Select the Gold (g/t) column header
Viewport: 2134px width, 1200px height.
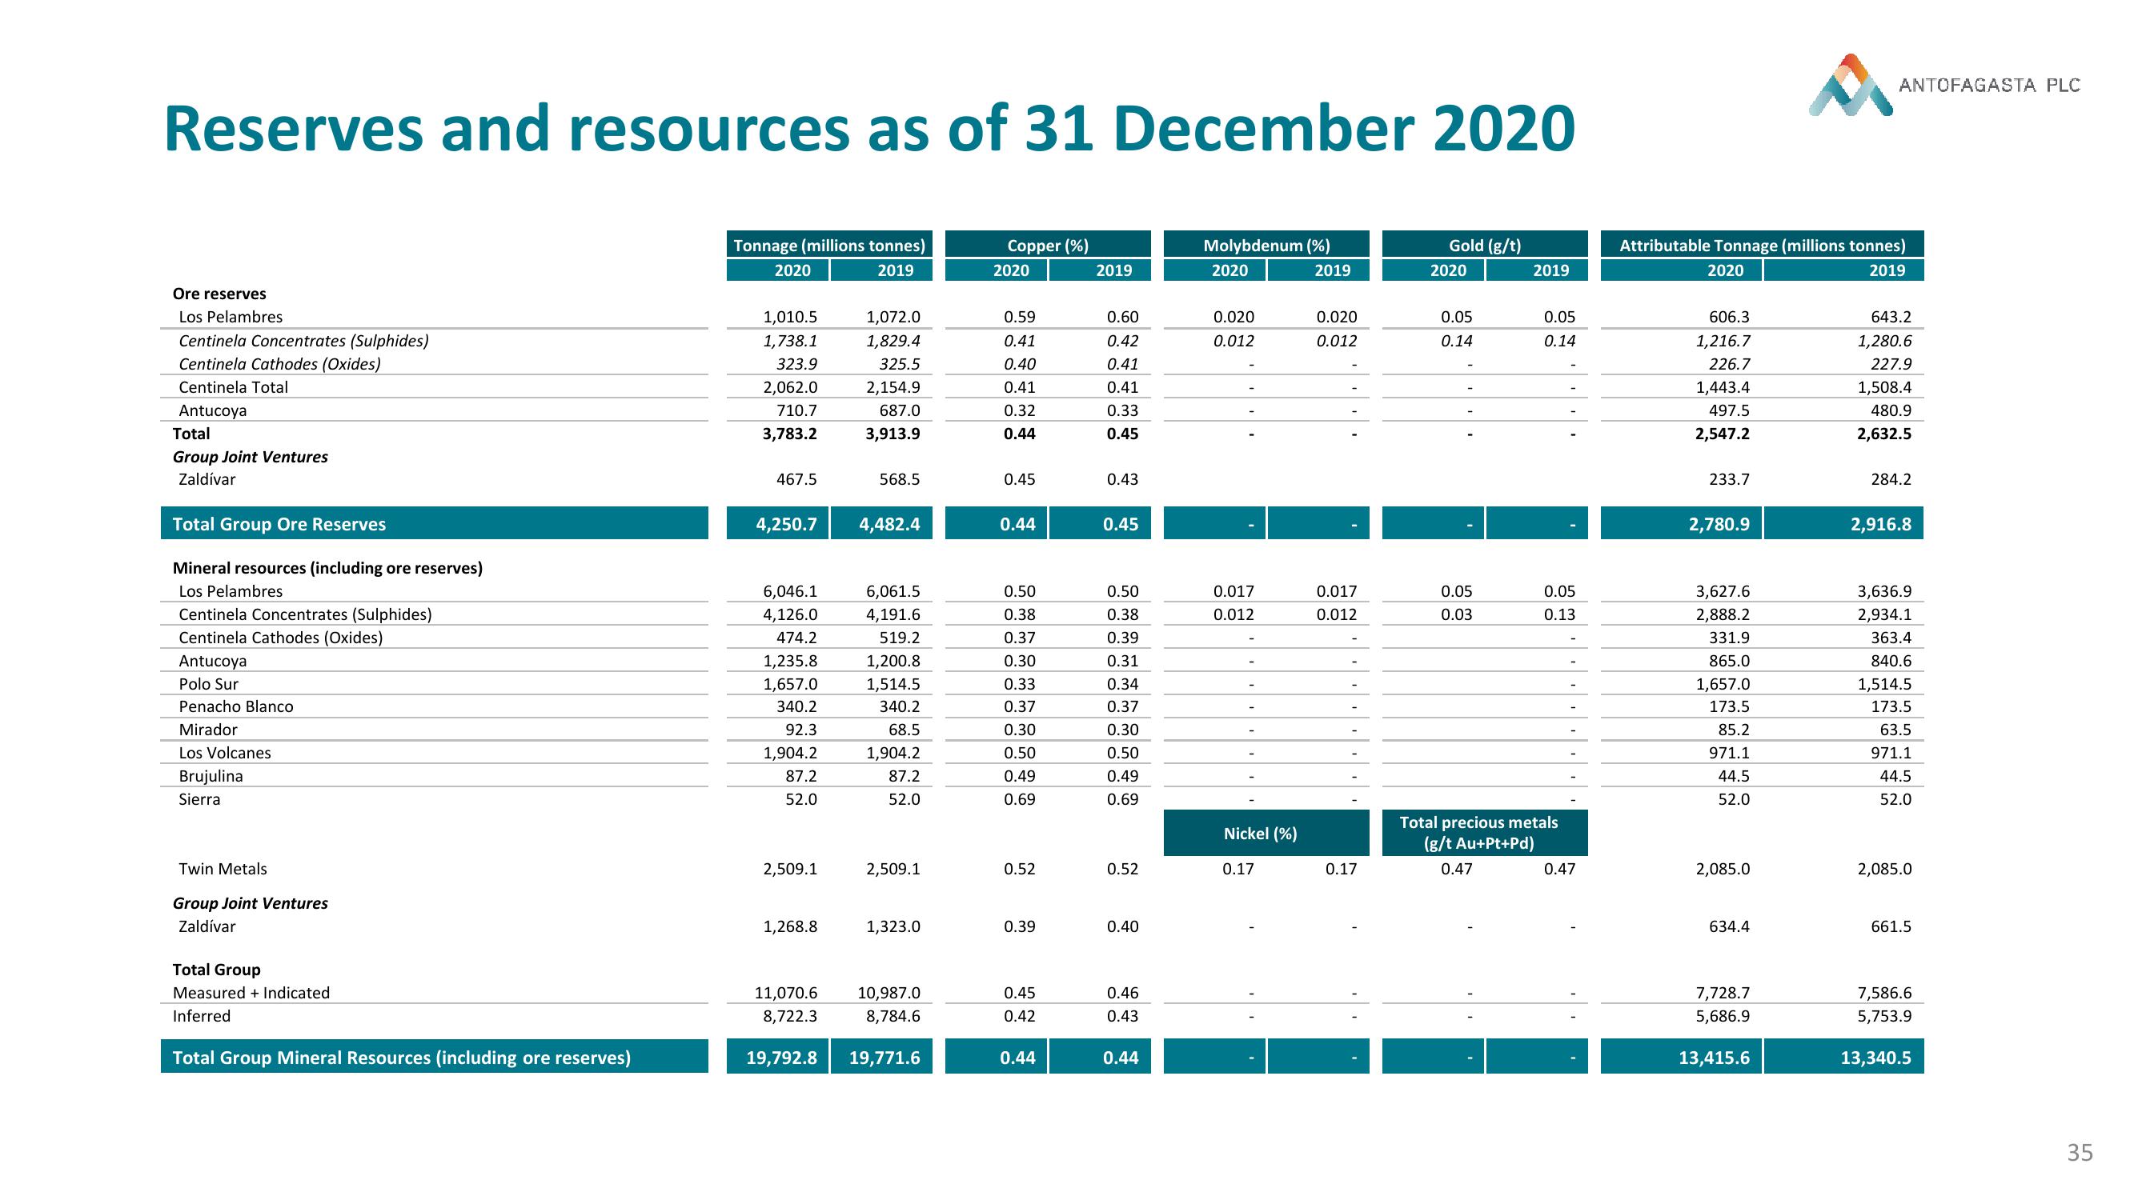click(x=1485, y=245)
